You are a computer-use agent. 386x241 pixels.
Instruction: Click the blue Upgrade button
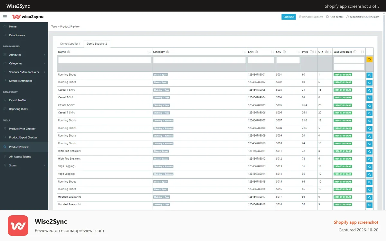[x=289, y=17]
